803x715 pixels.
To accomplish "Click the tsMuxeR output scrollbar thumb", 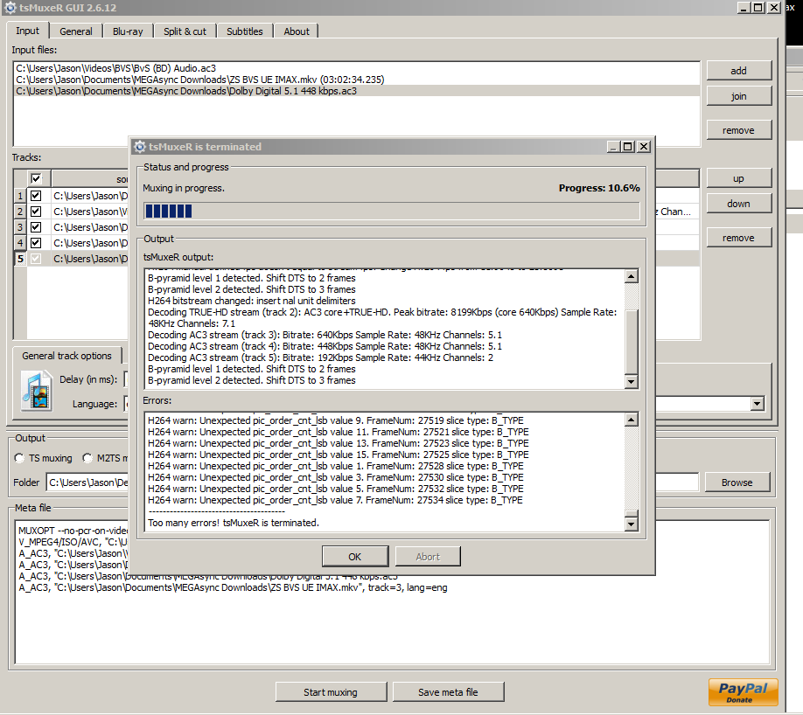I will tap(631, 342).
